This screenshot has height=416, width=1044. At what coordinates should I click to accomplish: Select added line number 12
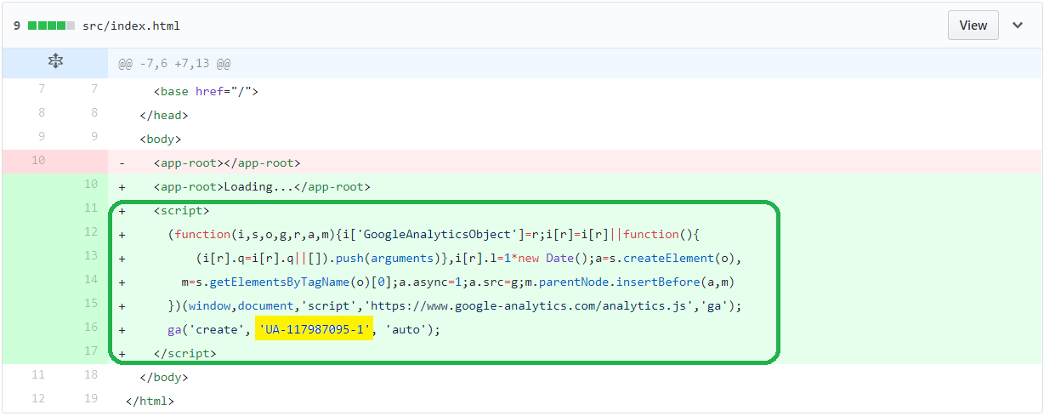pyautogui.click(x=91, y=231)
